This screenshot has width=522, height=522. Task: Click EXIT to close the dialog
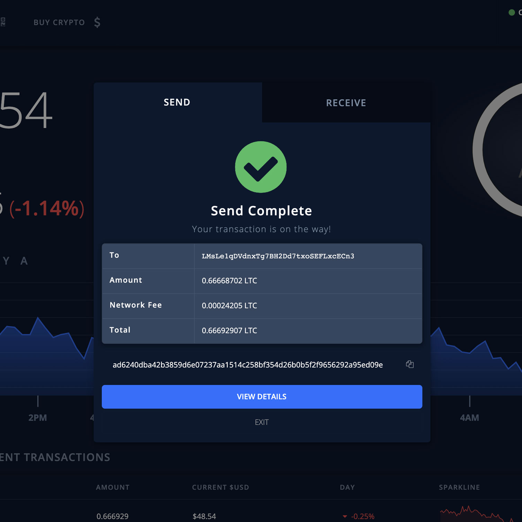(x=262, y=422)
